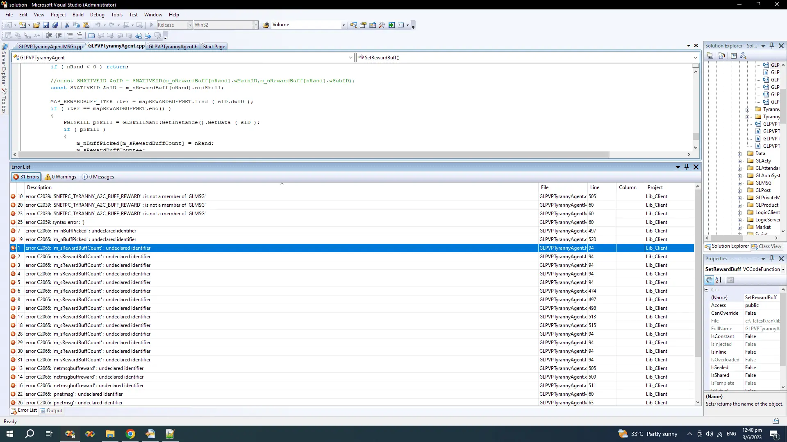Image resolution: width=787 pixels, height=442 pixels.
Task: Click the Uncomment selected lines icon
Action: [x=80, y=36]
